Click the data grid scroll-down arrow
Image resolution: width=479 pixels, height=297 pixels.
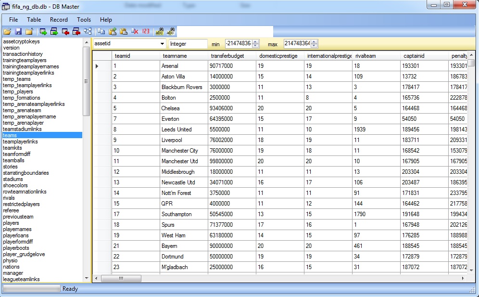coord(471,270)
